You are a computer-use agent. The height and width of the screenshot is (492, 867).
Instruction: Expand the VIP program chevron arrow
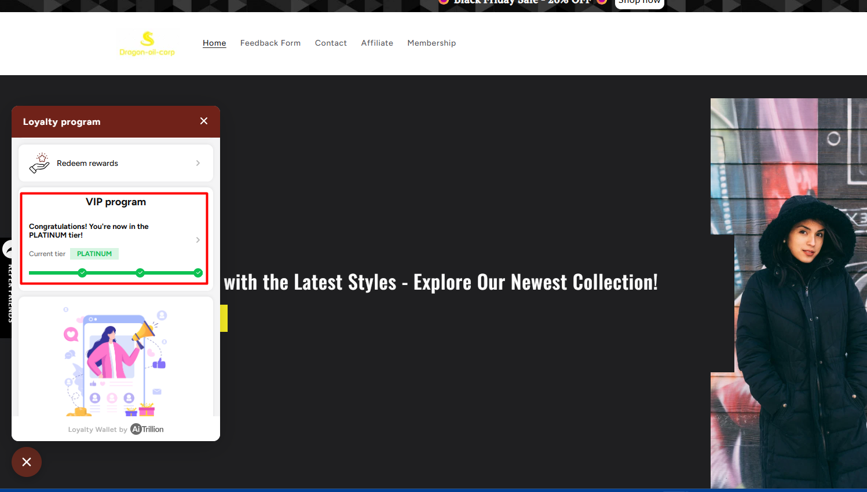point(198,240)
